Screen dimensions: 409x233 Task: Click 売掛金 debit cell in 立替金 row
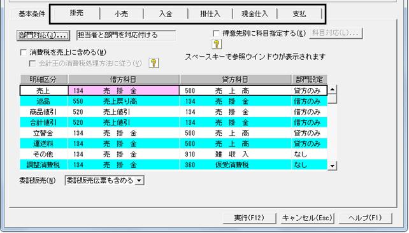[124, 133]
